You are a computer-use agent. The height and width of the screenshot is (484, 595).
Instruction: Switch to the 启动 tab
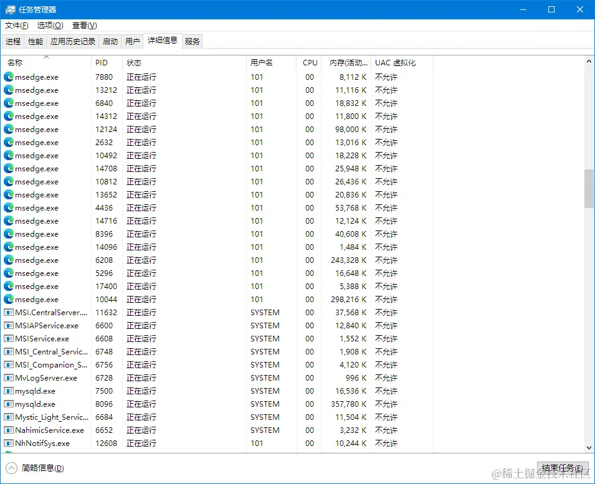click(110, 41)
